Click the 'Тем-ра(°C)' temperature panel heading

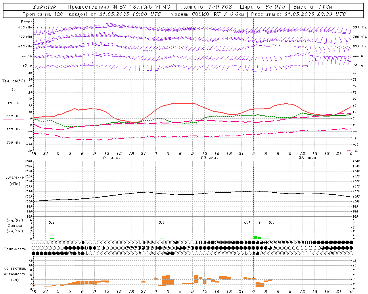[x=14, y=81]
